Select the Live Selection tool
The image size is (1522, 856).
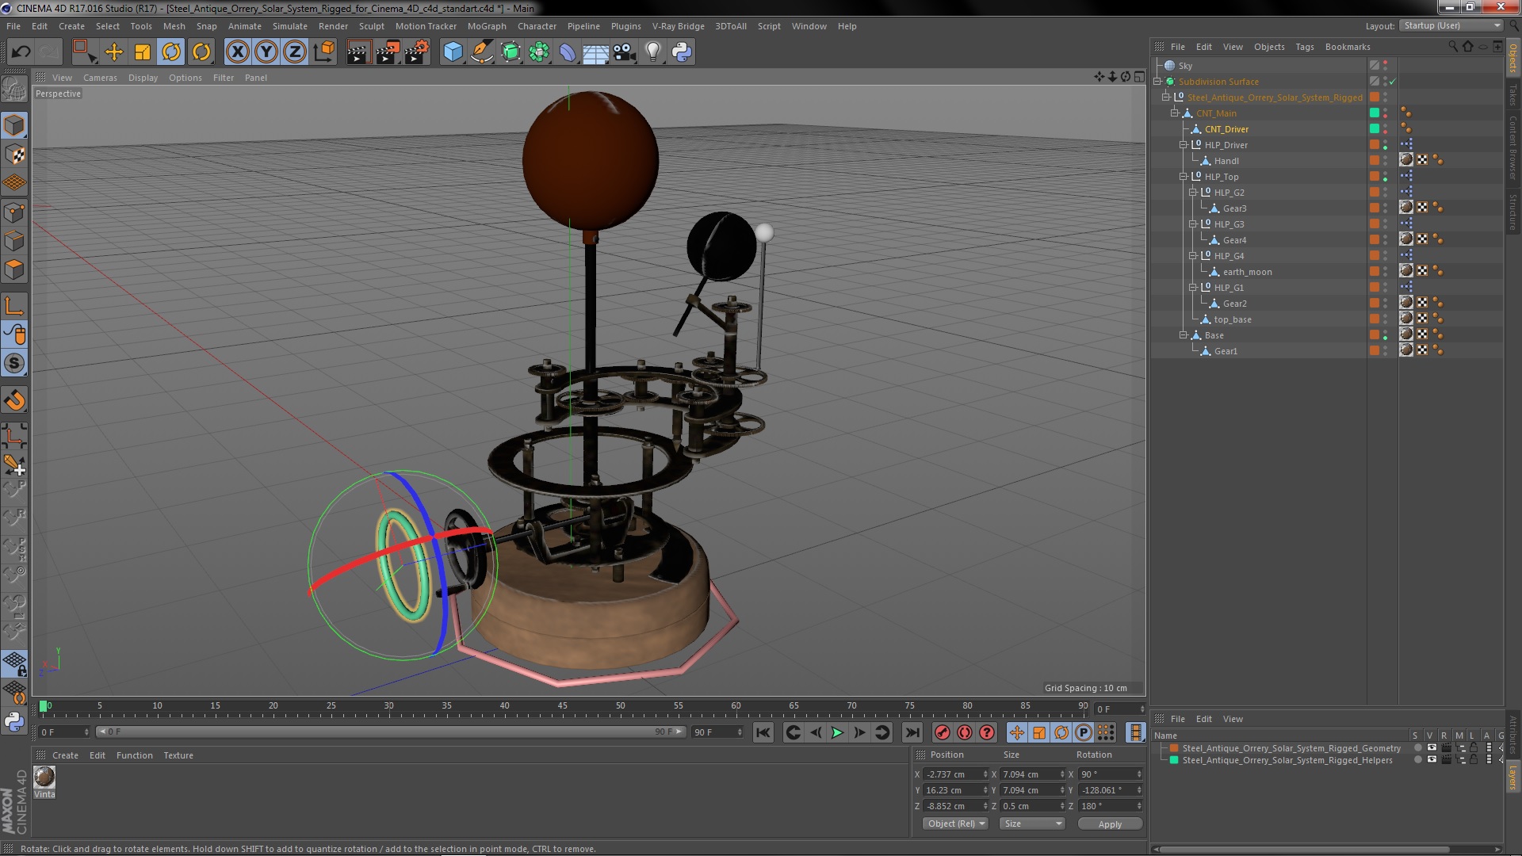(84, 52)
